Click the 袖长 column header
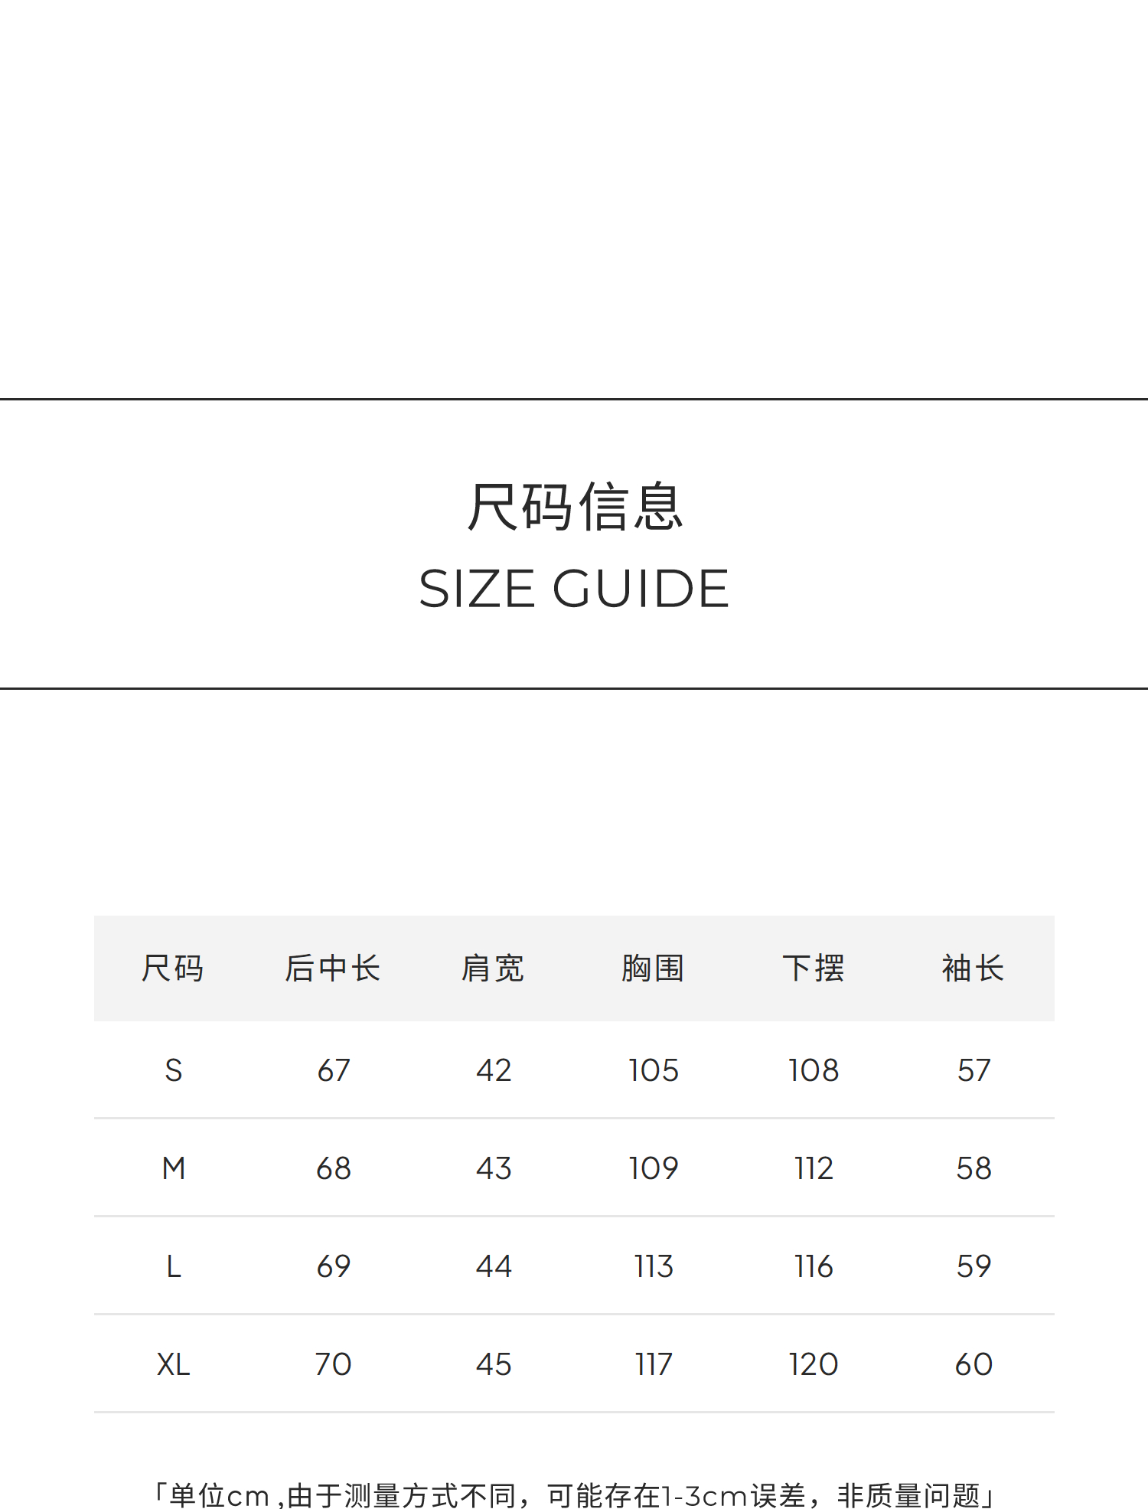 973,968
